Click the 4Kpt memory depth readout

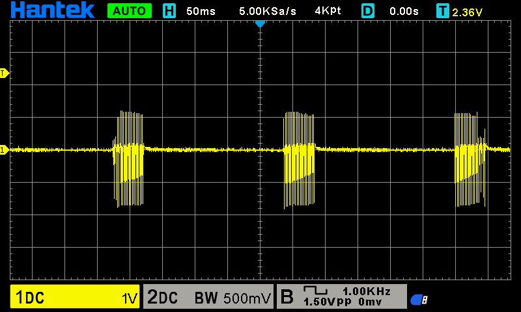(328, 11)
